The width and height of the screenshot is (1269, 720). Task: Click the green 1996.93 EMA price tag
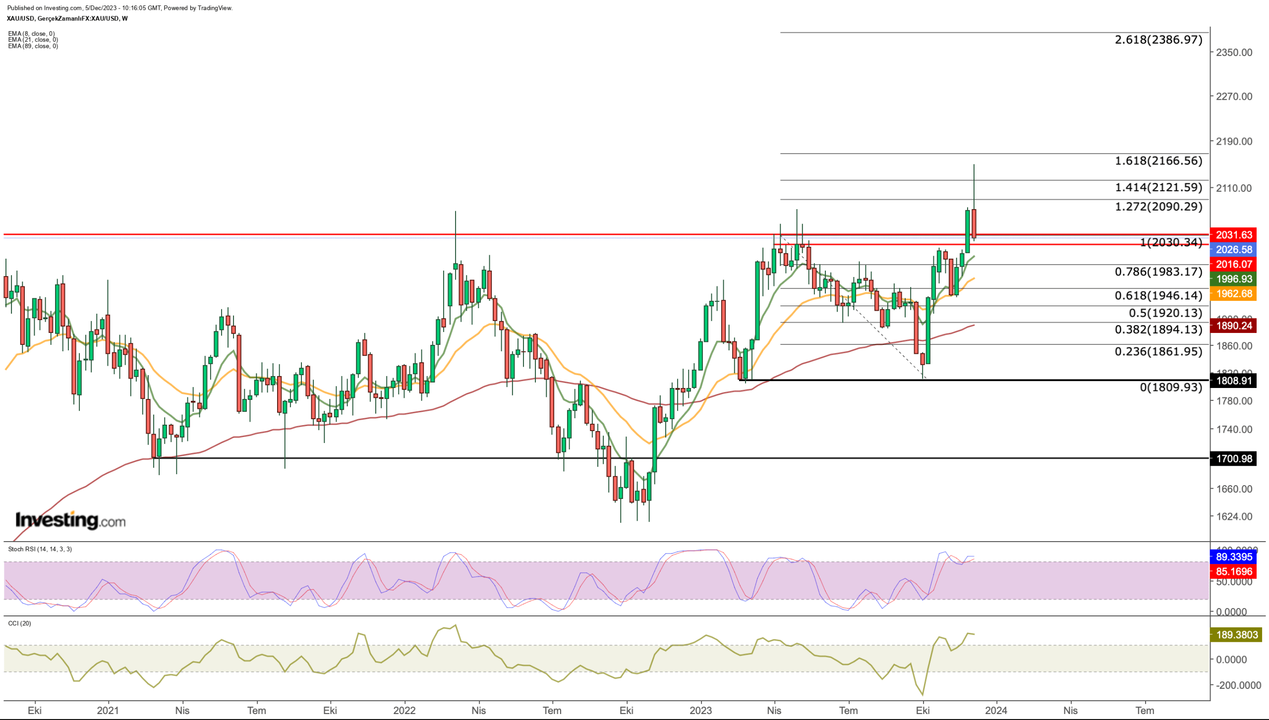[x=1234, y=279]
